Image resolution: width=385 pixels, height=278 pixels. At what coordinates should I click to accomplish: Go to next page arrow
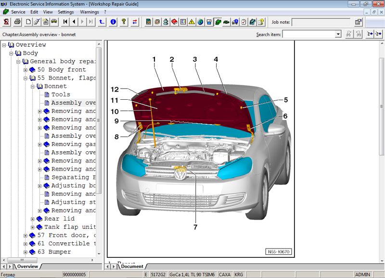[x=82, y=22]
